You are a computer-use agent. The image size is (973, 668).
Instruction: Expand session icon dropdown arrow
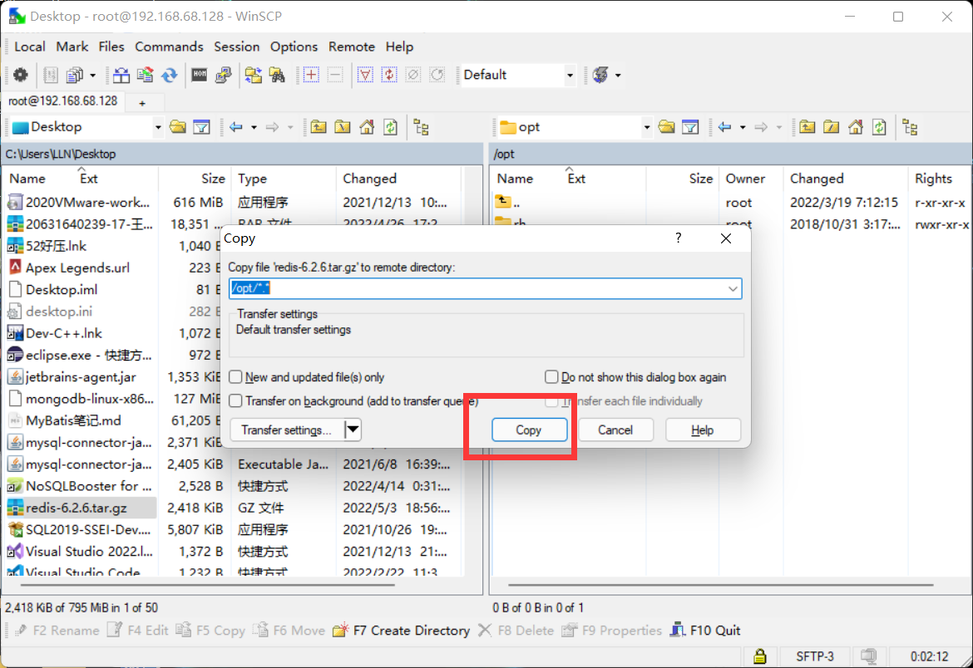click(x=618, y=75)
